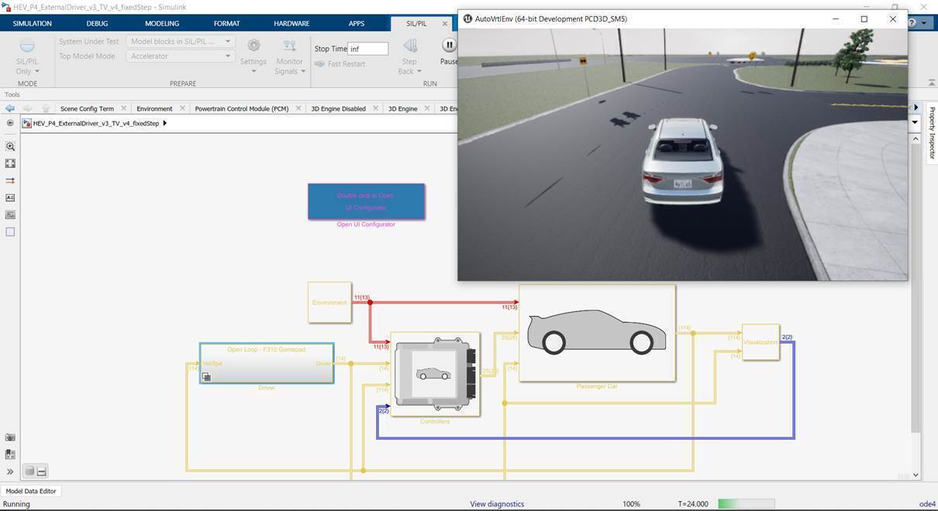Navigate back with the blue left arrow
This screenshot has height=511, width=938.
(x=10, y=108)
